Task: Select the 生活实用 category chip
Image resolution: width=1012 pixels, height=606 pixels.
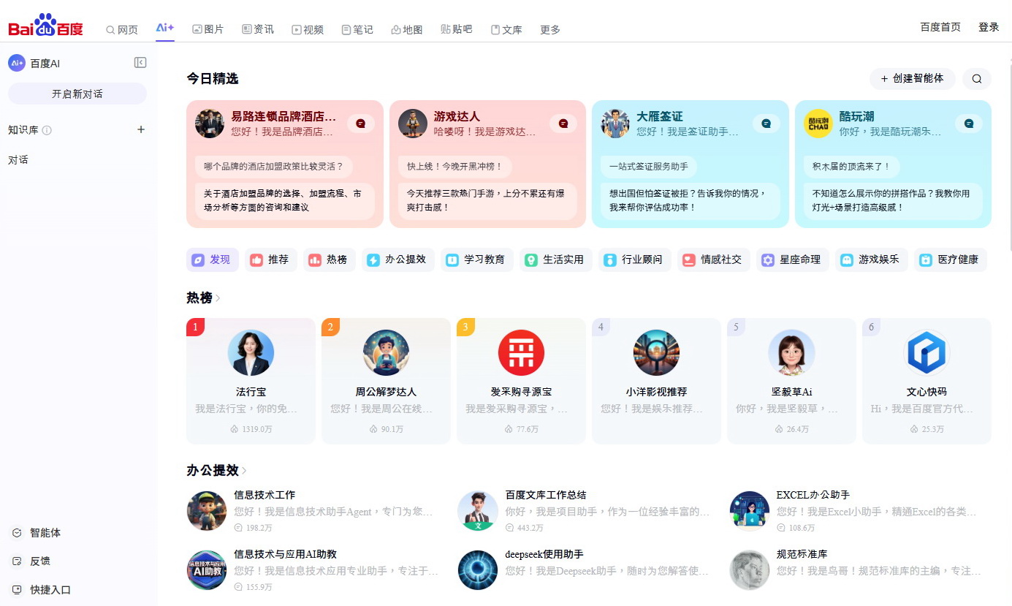Action: coord(556,260)
